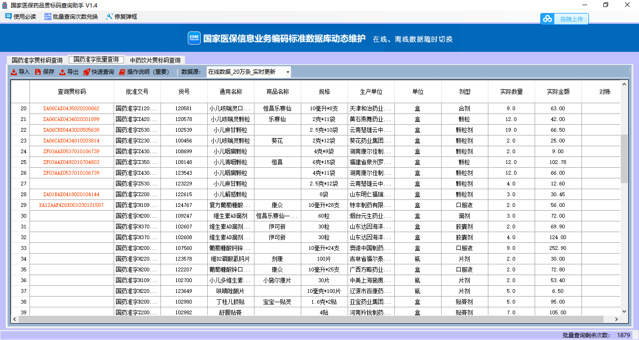
Task: Click the 修复弹框 wrench icon
Action: tap(109, 16)
